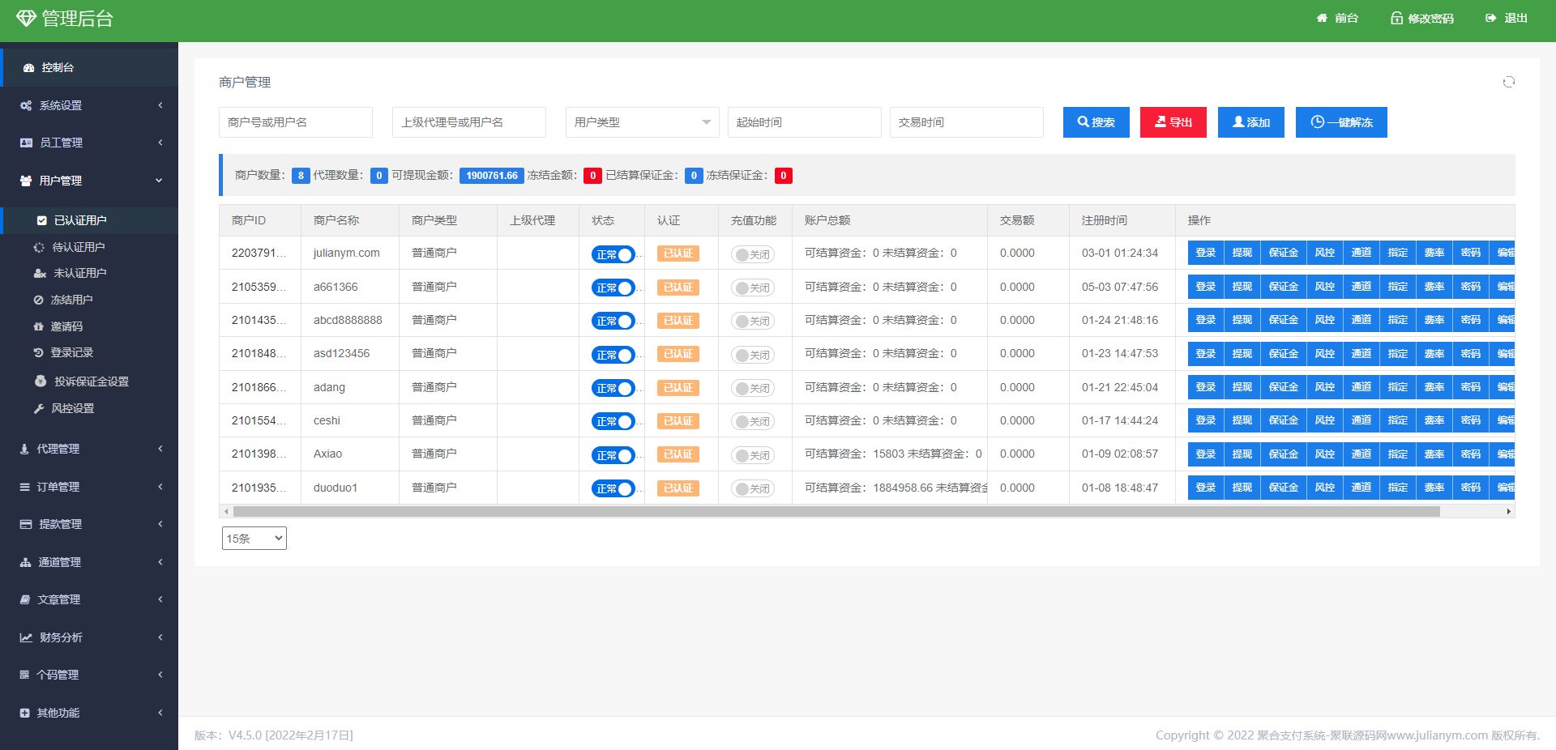Click the gift icon beside 邀请码
Image resolution: width=1556 pixels, height=750 pixels.
[38, 326]
